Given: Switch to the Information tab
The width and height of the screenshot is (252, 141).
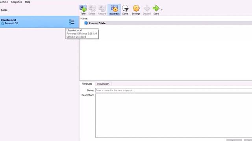Looking at the screenshot, I should [103, 84].
